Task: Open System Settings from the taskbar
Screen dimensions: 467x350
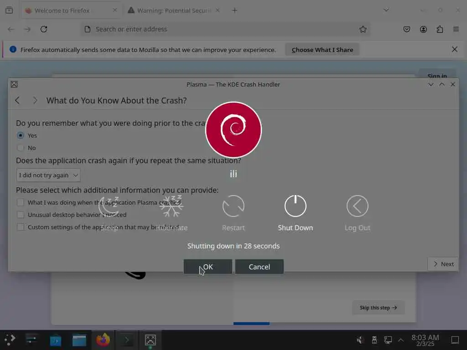Action: (31, 340)
